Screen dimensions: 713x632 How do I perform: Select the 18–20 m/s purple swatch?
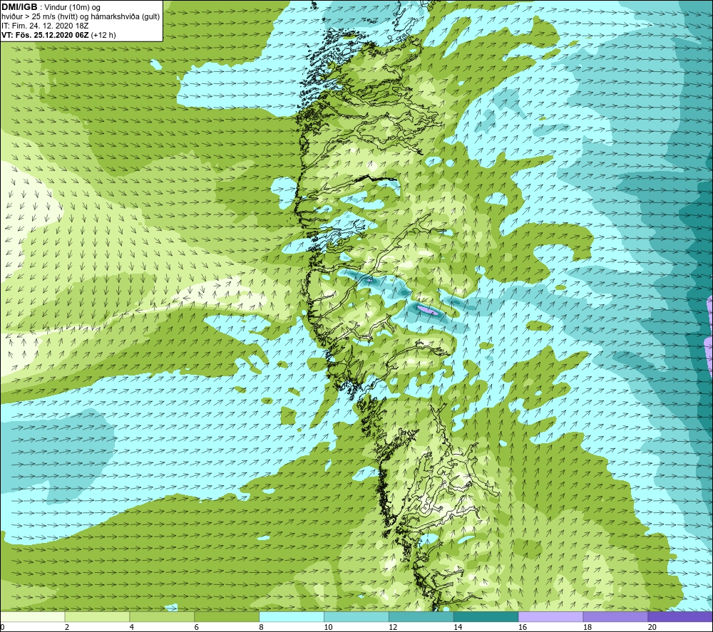click(615, 617)
